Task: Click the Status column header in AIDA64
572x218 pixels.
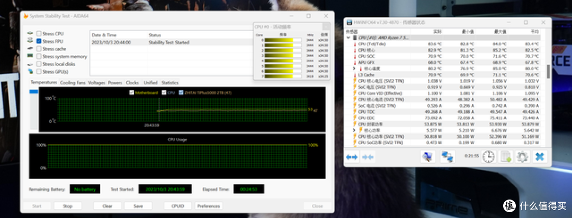Action: pyautogui.click(x=200, y=35)
